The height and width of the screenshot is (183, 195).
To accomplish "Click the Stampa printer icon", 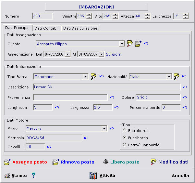I will [7, 176].
